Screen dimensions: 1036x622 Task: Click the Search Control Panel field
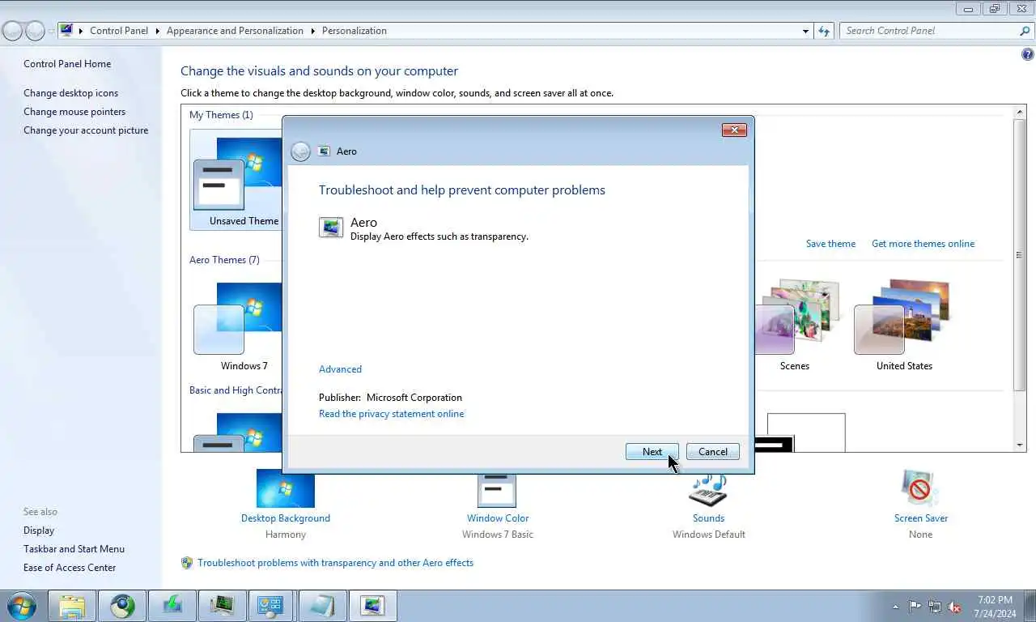click(x=929, y=31)
